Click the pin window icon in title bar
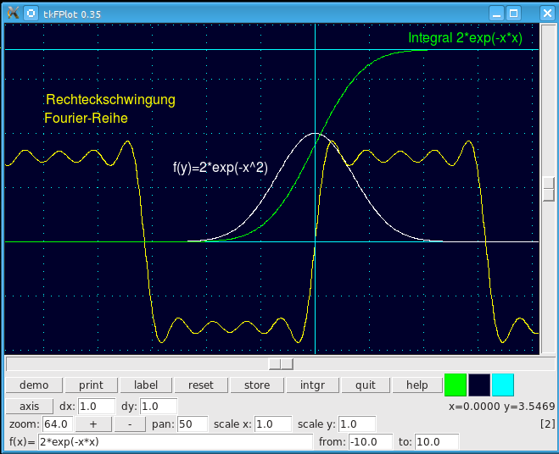The image size is (559, 454). tap(31, 14)
